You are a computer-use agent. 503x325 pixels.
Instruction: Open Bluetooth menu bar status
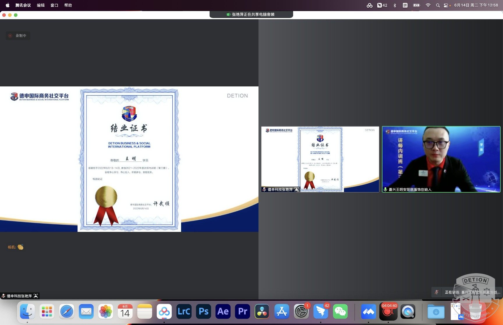coord(395,5)
